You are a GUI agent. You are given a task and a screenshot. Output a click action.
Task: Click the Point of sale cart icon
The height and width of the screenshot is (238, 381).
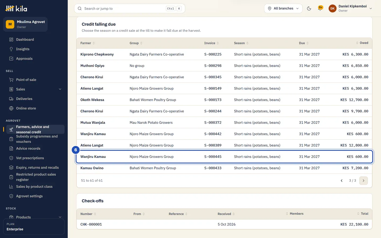[11, 80]
